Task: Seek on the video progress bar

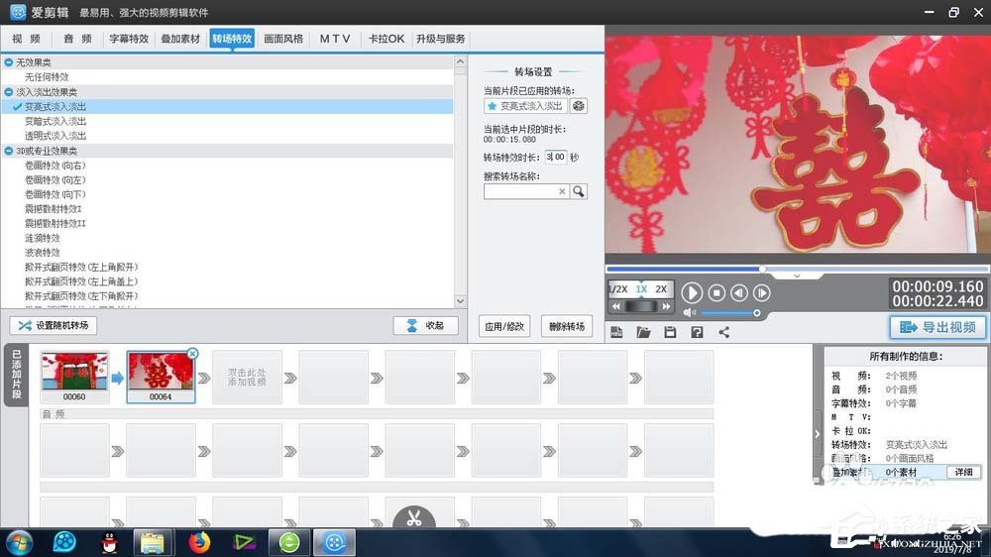Action: [x=798, y=269]
